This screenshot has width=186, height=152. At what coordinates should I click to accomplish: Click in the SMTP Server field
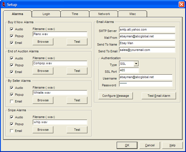(147, 29)
